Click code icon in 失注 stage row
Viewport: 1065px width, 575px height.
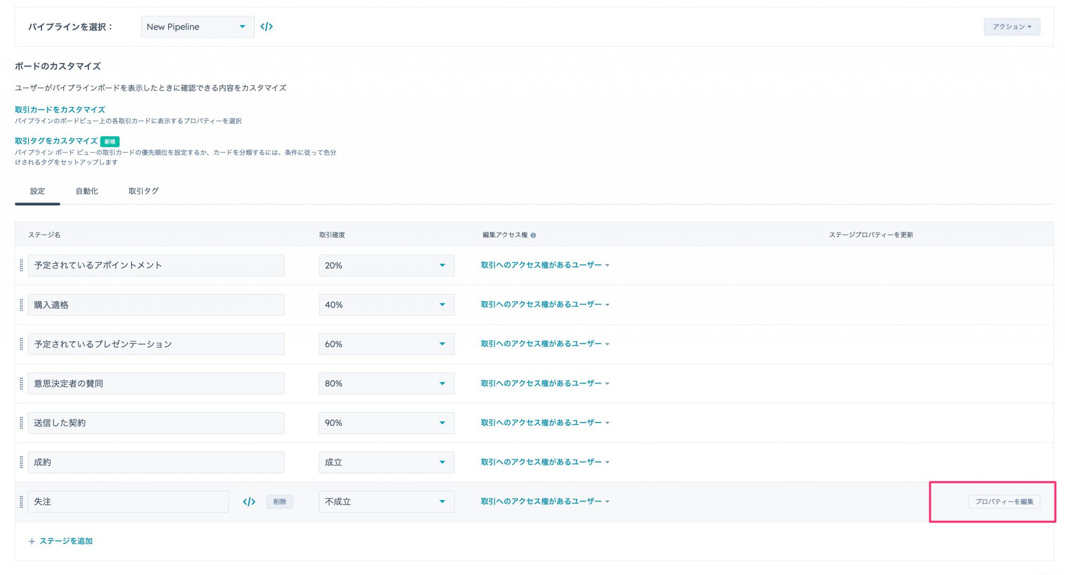[249, 502]
